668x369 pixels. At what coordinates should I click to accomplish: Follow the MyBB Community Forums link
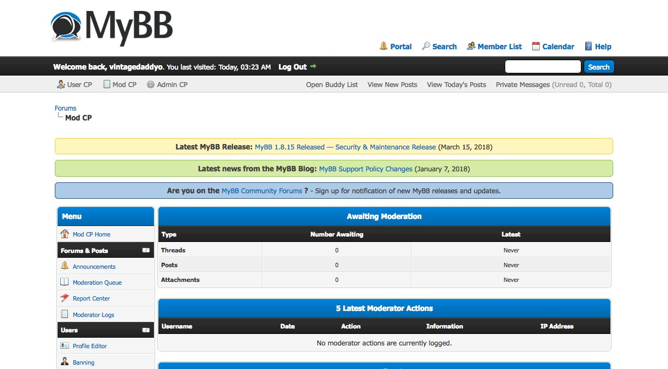coord(261,191)
